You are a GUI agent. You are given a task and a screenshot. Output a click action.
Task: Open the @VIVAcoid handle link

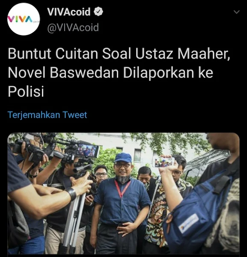coord(73,27)
